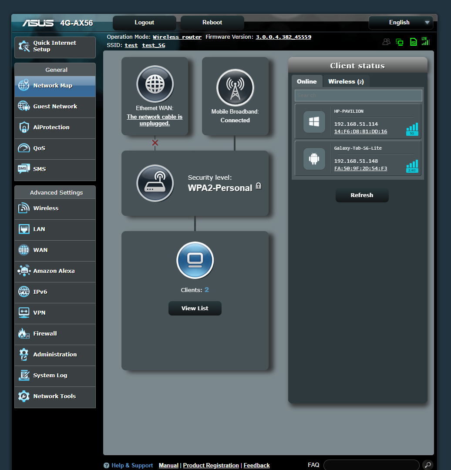The width and height of the screenshot is (451, 470).
Task: Click the QoS gauge icon
Action: (x=24, y=148)
